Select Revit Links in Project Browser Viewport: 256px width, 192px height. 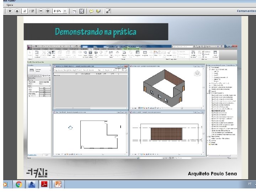(214, 144)
